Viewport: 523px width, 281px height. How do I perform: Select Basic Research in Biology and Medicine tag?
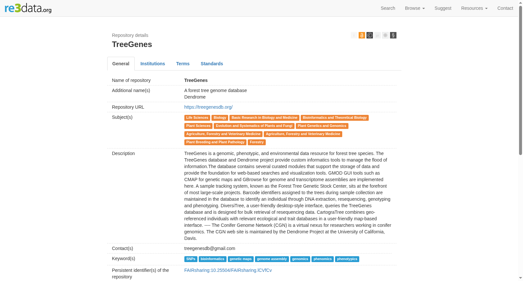[264, 118]
